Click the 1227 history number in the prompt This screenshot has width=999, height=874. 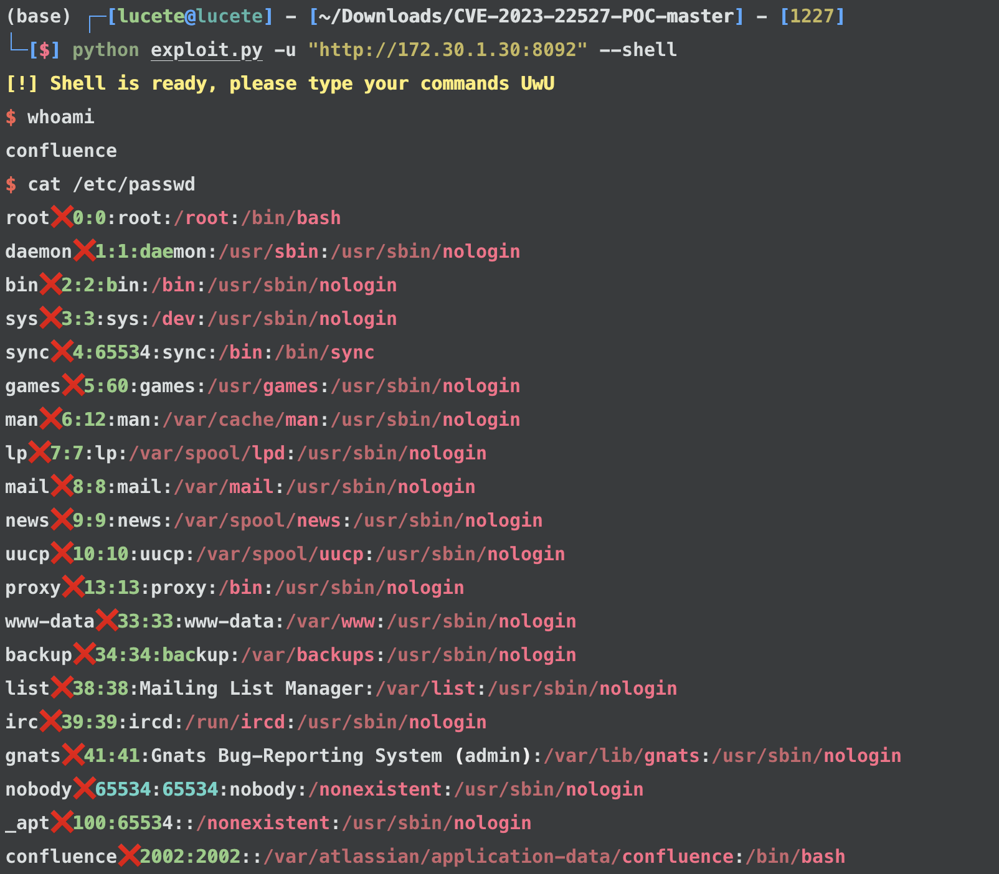812,16
